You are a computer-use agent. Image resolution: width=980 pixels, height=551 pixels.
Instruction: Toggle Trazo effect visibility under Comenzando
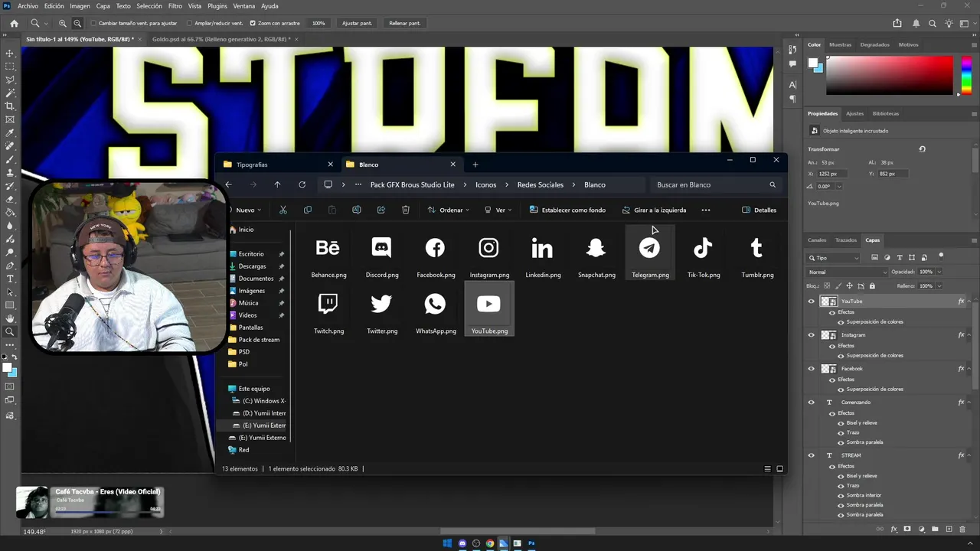[841, 432]
